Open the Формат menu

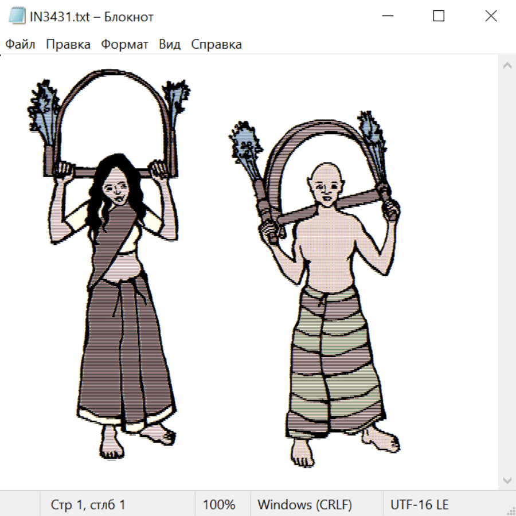pos(124,45)
